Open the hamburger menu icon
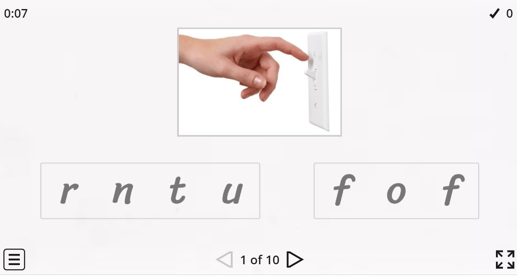 tap(14, 260)
